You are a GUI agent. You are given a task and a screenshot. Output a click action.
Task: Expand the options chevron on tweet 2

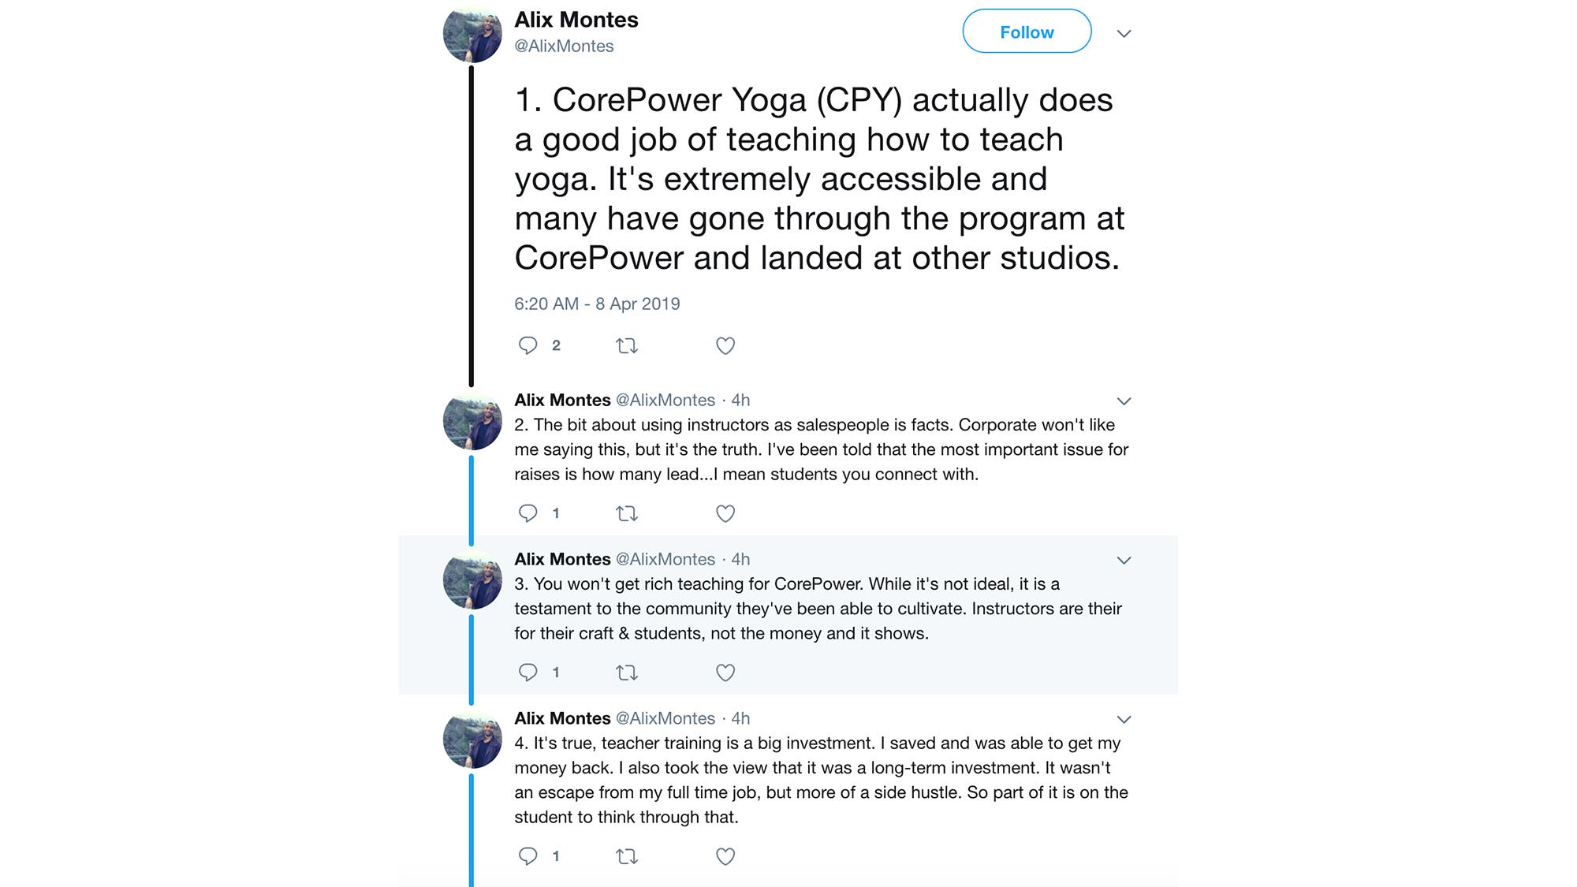(x=1124, y=401)
